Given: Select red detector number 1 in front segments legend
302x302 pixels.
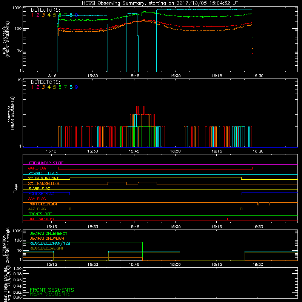Looking at the screenshot, I should coord(32,15).
